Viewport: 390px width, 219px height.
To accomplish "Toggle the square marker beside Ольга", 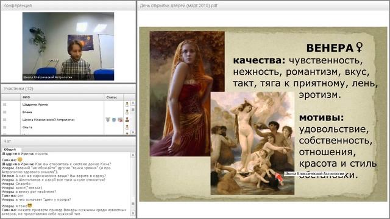I will pos(4,127).
